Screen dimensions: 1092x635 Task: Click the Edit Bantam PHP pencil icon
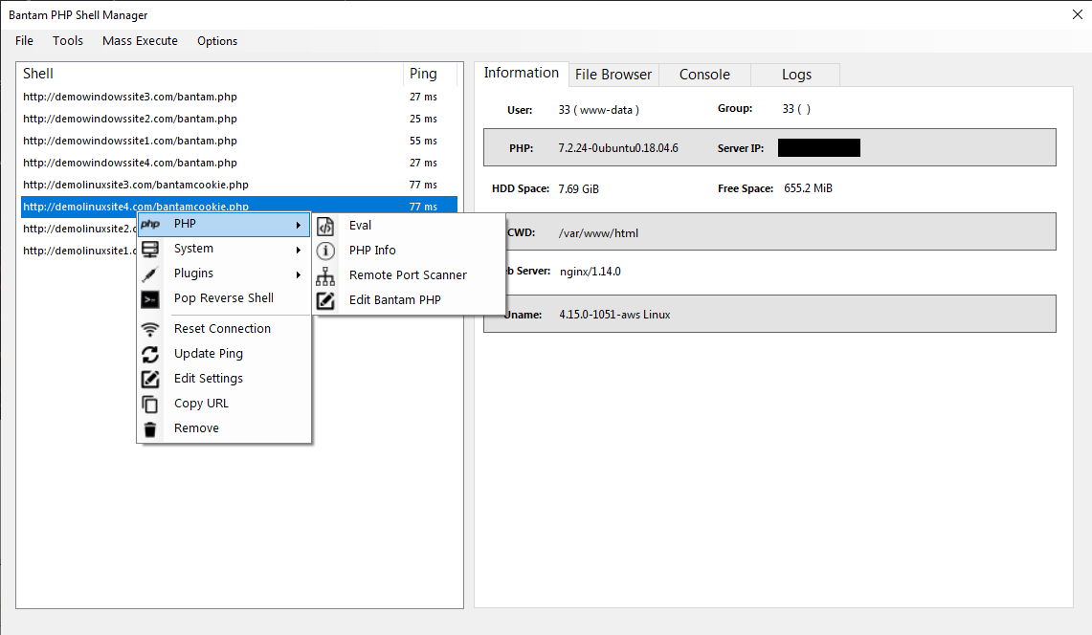(325, 299)
